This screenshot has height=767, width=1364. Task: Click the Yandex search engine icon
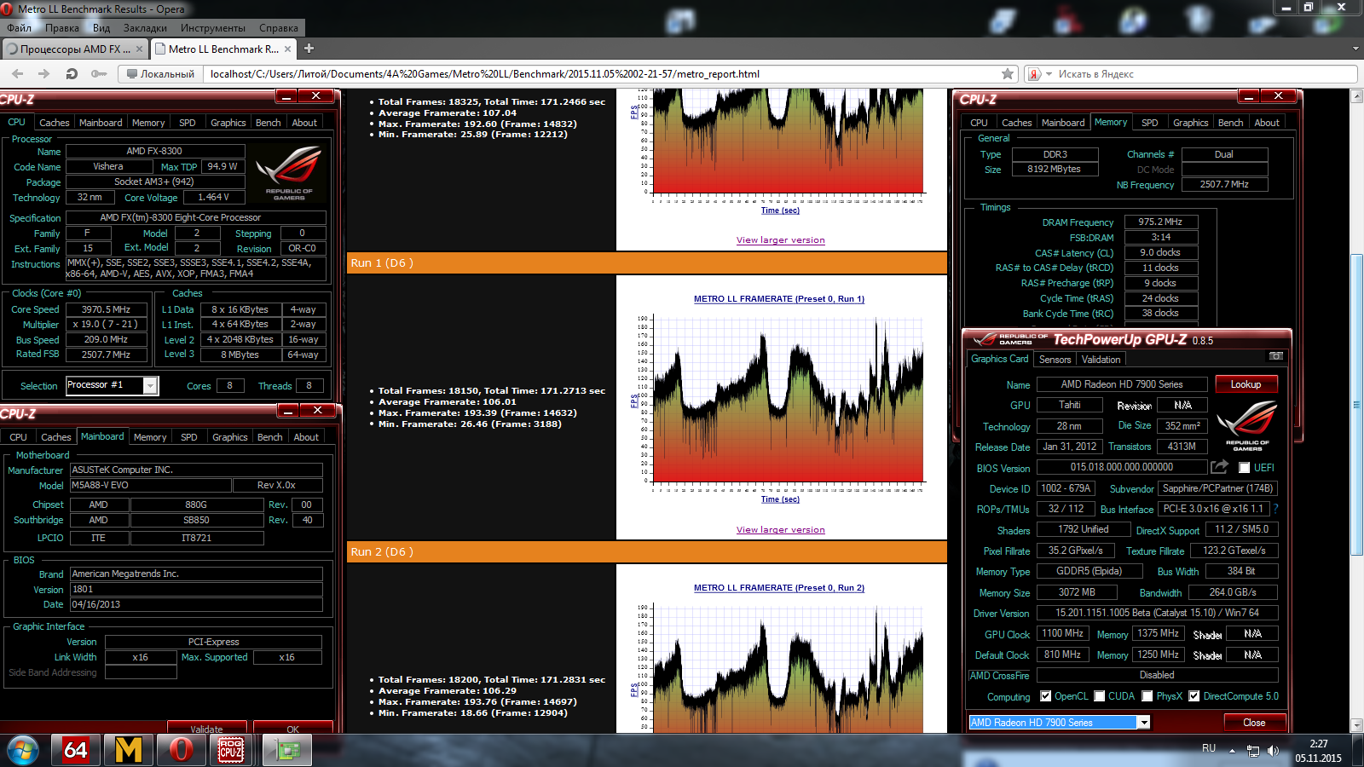[x=1034, y=74]
